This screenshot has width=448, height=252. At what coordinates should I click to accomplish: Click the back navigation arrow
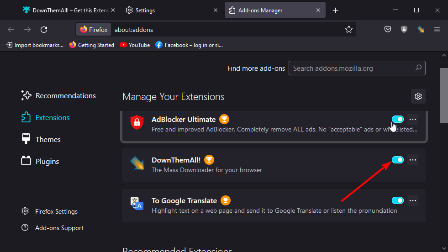[x=11, y=29]
